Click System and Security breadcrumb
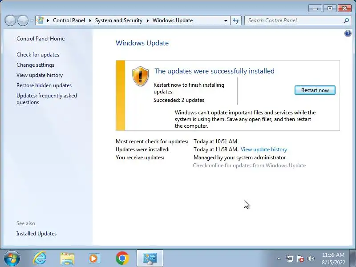 (118, 20)
